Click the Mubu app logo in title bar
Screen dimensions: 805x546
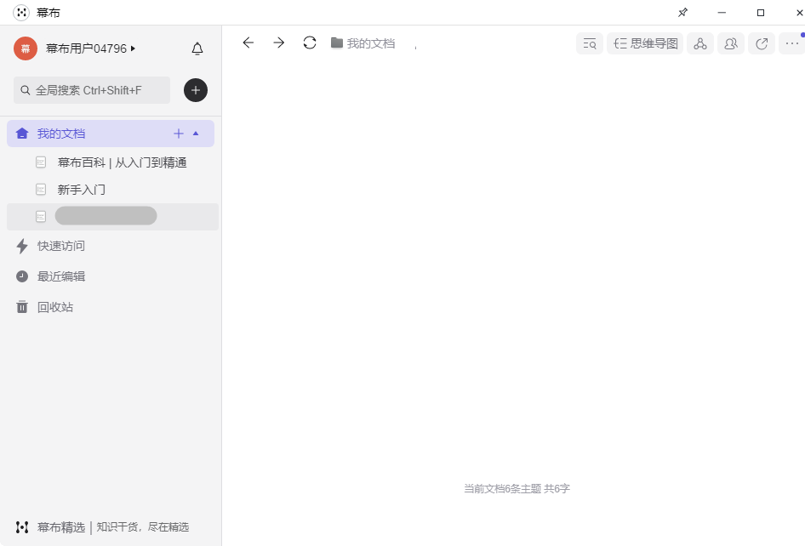click(x=21, y=12)
